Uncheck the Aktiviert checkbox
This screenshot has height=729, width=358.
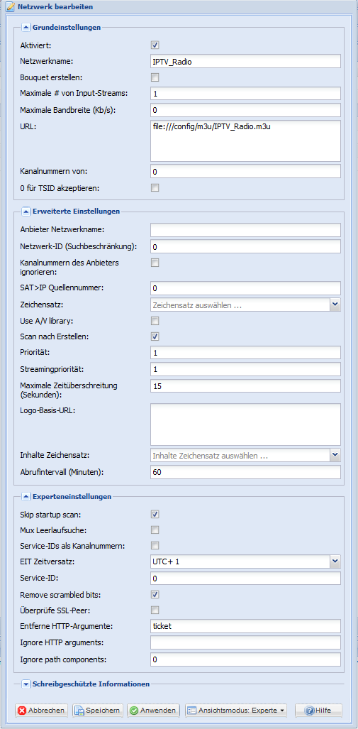[155, 45]
